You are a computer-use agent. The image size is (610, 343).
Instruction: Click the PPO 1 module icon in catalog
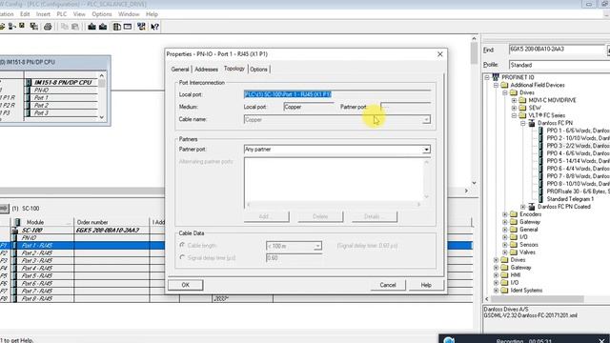tap(540, 131)
